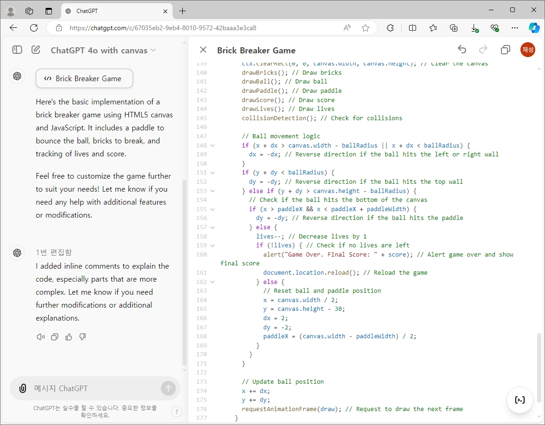View site information lock icon
The width and height of the screenshot is (545, 425).
(x=59, y=28)
